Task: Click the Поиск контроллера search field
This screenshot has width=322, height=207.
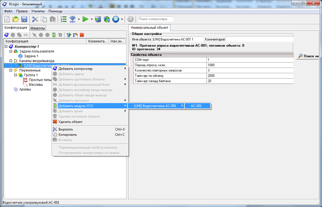Action: 156,19
